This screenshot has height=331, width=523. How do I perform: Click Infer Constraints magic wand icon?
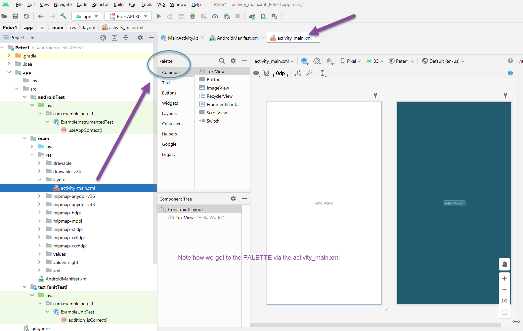pos(309,73)
